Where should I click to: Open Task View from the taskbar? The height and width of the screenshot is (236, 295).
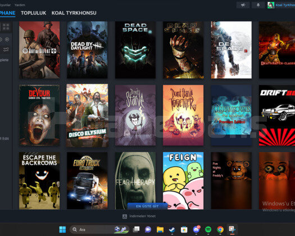pos(136,229)
